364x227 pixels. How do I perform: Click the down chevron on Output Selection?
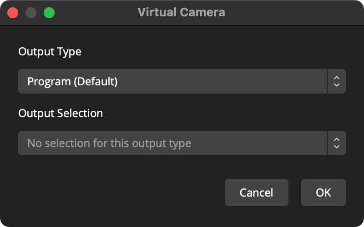tap(337, 147)
